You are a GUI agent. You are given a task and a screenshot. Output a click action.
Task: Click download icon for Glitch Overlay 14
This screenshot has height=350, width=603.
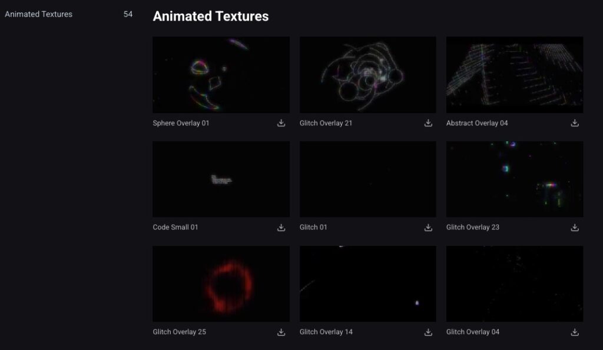428,332
